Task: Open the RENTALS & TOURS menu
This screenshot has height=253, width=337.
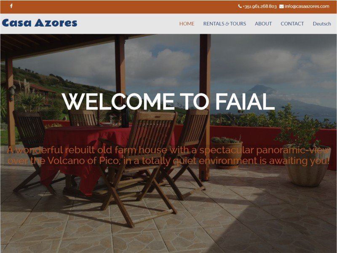Action: [x=225, y=24]
